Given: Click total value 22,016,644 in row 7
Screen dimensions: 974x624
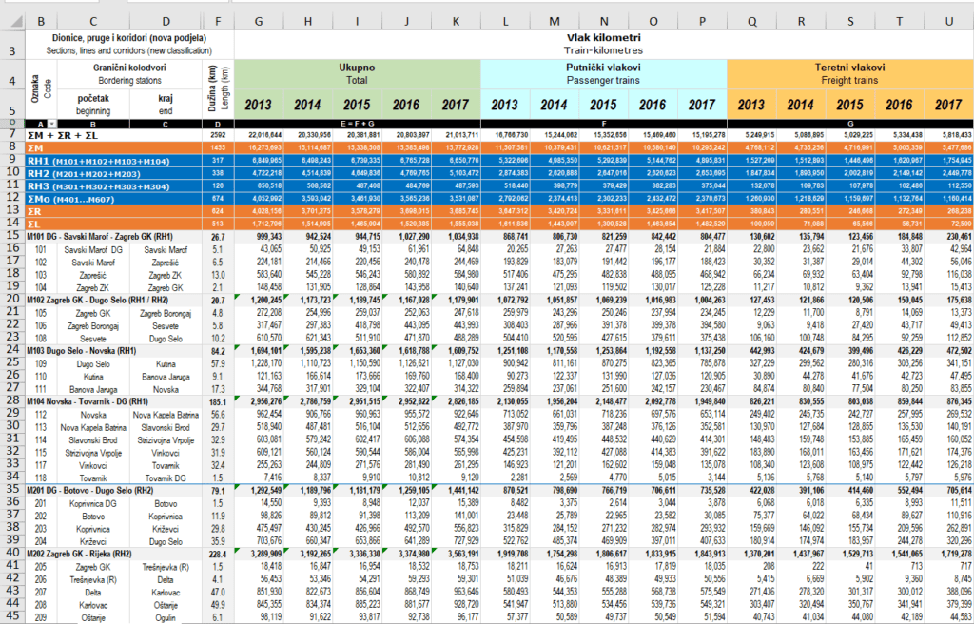Looking at the screenshot, I should point(259,135).
